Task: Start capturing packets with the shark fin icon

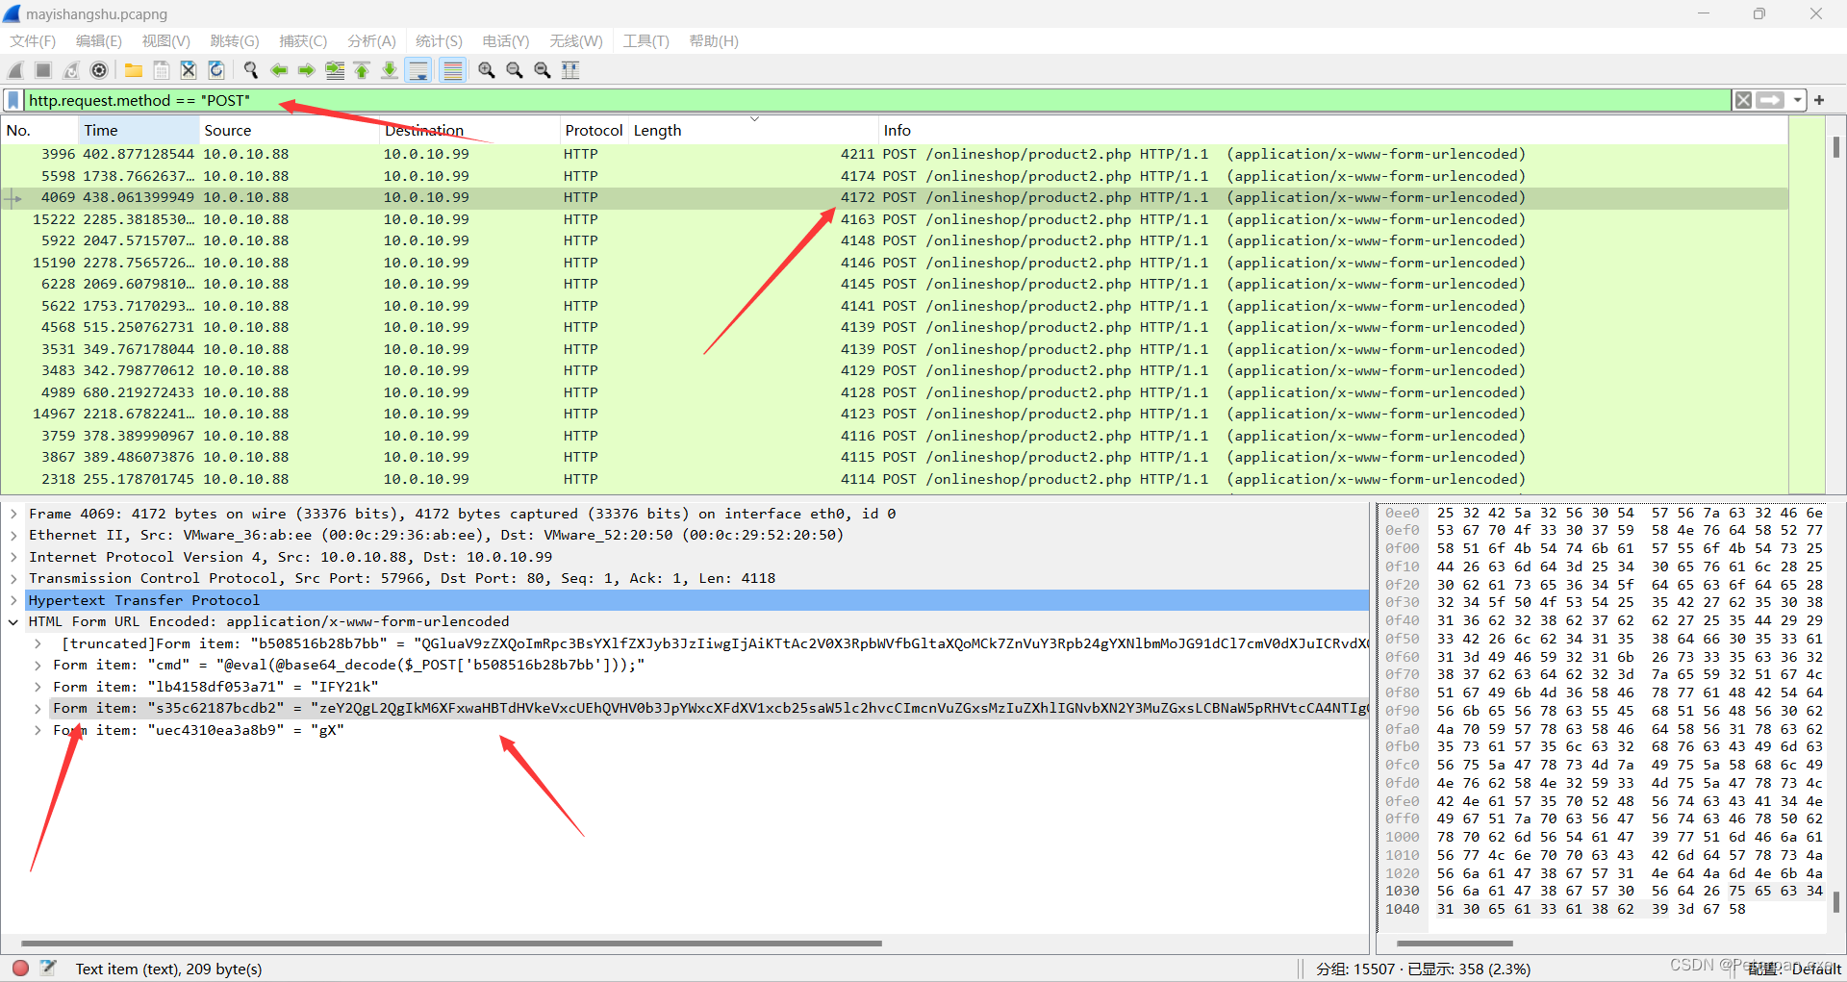Action: point(16,70)
